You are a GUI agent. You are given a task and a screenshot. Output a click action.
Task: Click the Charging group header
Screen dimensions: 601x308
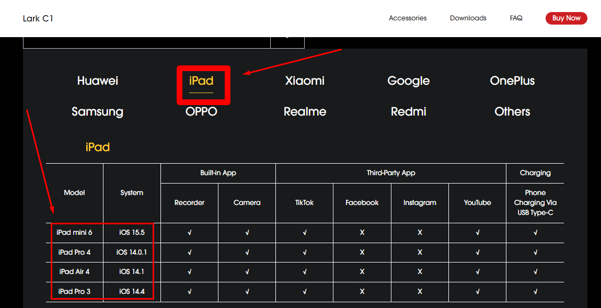click(x=535, y=173)
